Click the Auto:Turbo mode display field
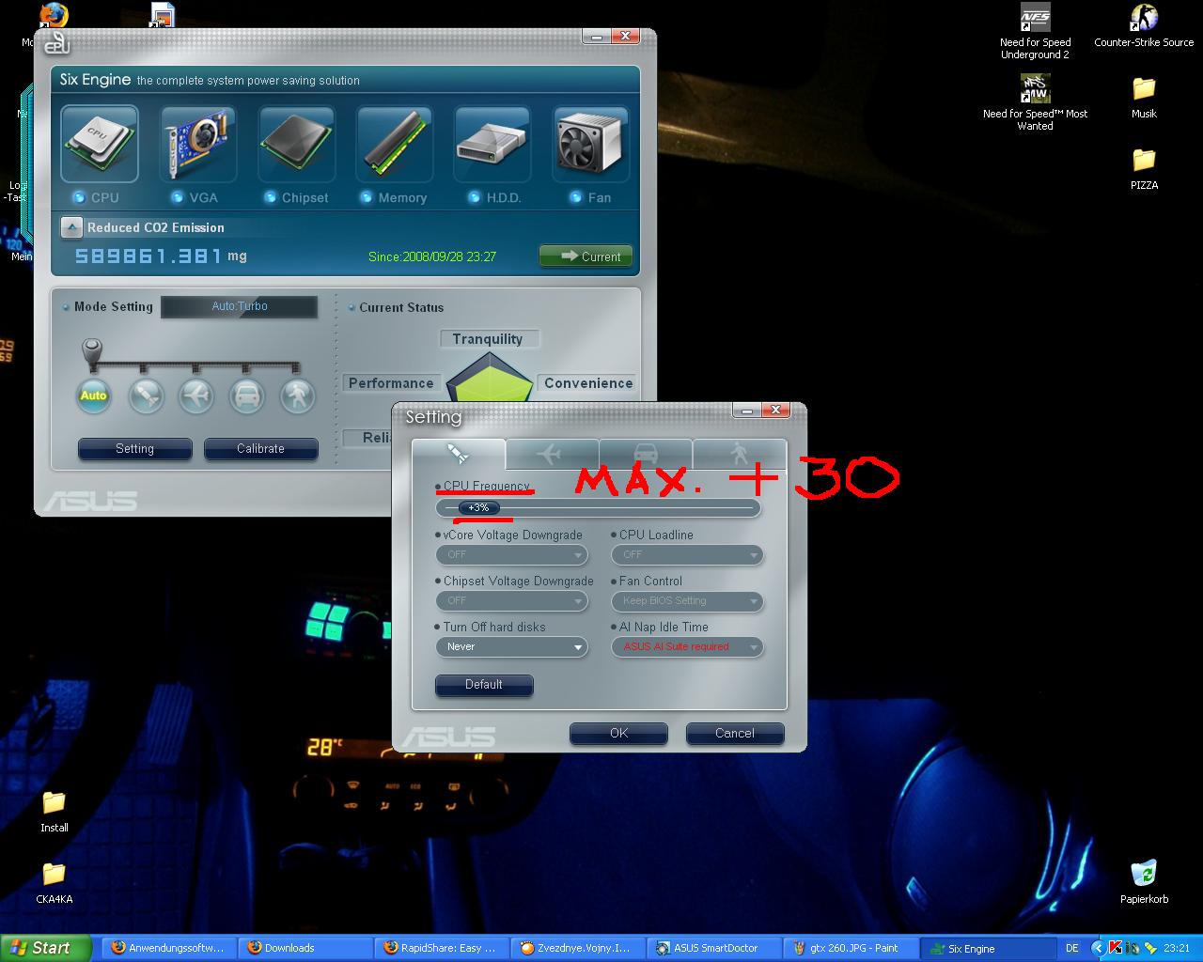Image resolution: width=1203 pixels, height=962 pixels. (240, 306)
